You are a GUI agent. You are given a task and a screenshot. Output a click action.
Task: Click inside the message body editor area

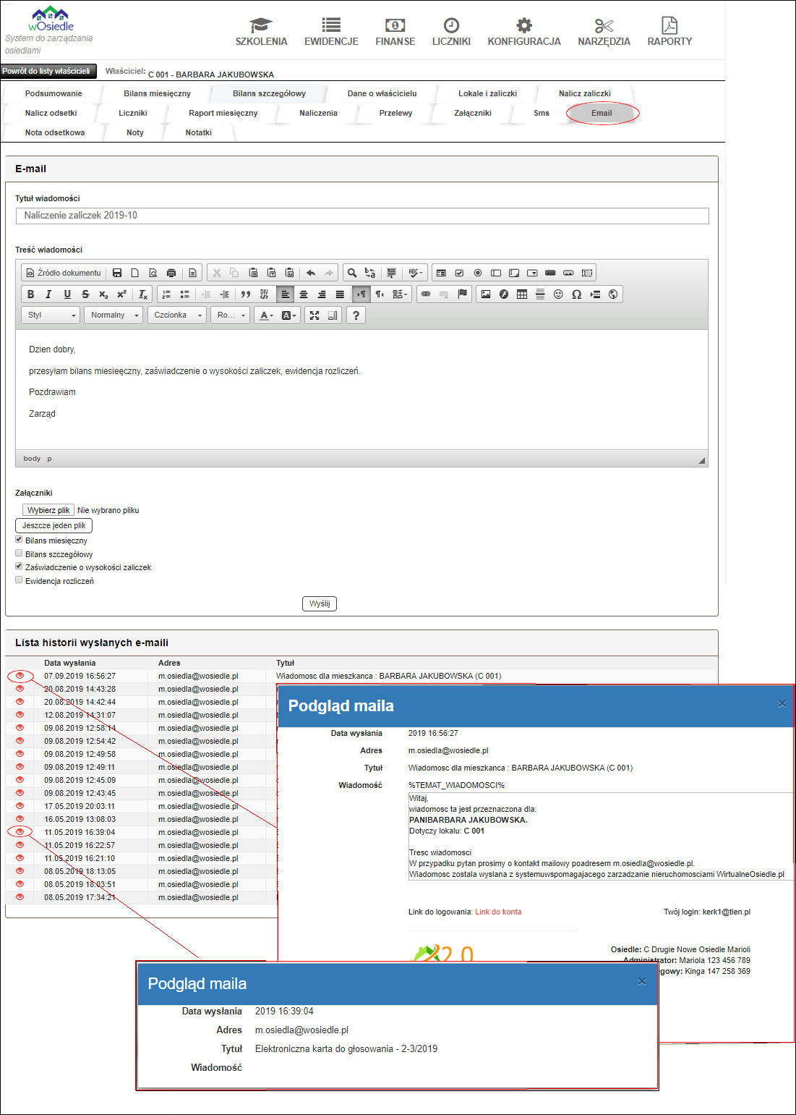pos(361,389)
